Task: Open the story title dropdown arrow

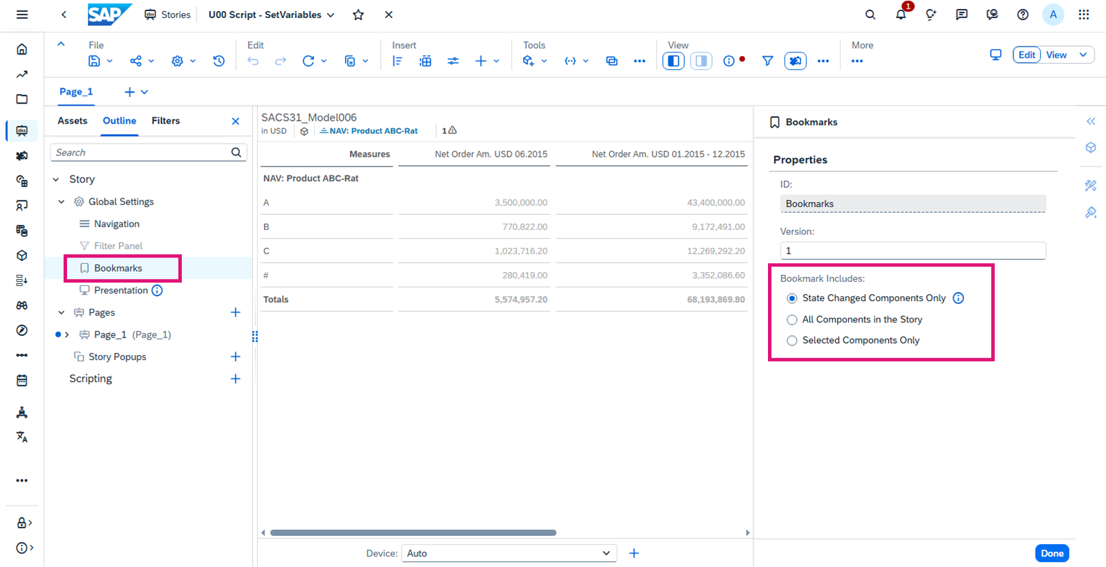Action: (x=330, y=15)
